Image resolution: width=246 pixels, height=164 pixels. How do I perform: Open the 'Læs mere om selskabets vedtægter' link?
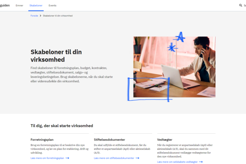click(177, 162)
